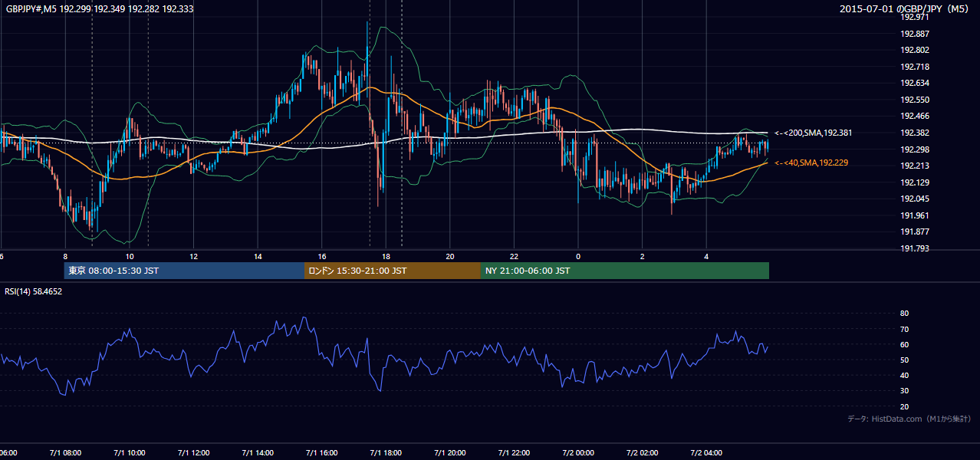Click the HistData.com data source credit
Viewport: 980px width, 460px height.
point(909,419)
